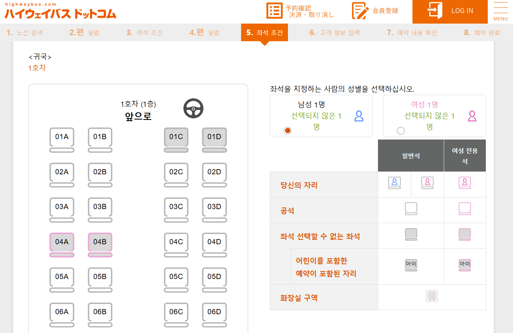Image resolution: width=513 pixels, height=333 pixels.
Task: Click the LOG IN button
Action: [x=450, y=12]
